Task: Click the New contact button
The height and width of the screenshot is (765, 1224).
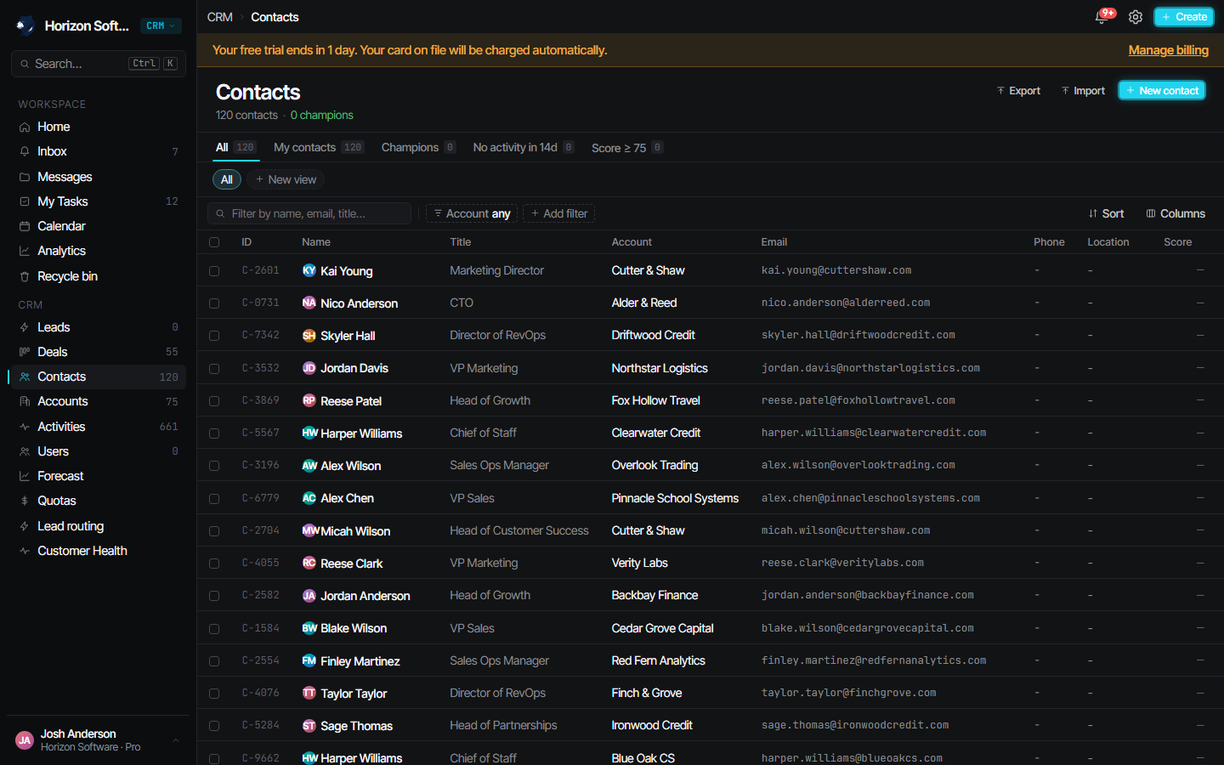Action: coord(1162,90)
